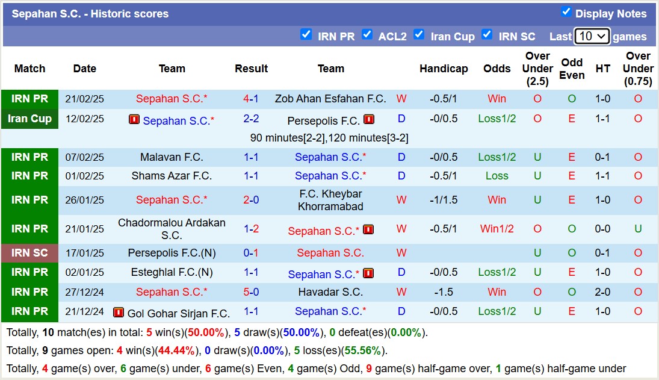
Task: Click the IRN PR filter label at the top
Action: click(336, 36)
